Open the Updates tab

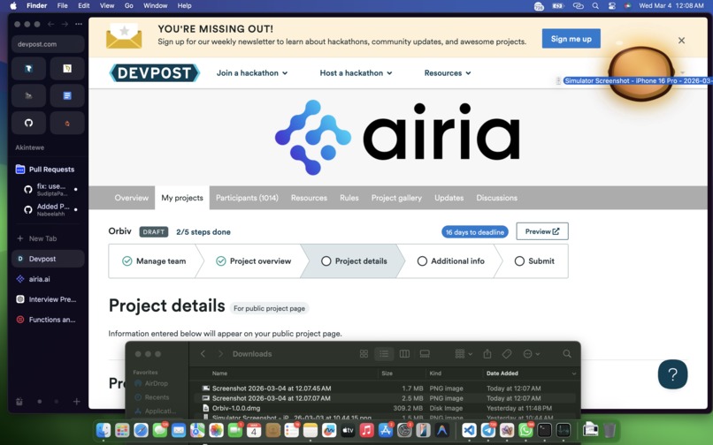coord(448,198)
